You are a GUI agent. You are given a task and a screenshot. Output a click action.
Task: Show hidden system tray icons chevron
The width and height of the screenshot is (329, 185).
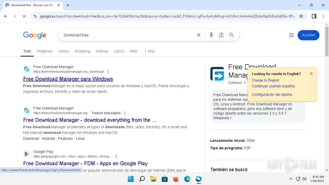pos(291,179)
